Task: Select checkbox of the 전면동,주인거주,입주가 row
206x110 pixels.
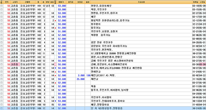Action: (1, 13)
